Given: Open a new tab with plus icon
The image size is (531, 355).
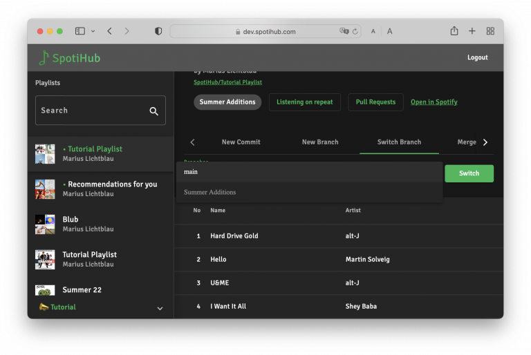Looking at the screenshot, I should 472,31.
